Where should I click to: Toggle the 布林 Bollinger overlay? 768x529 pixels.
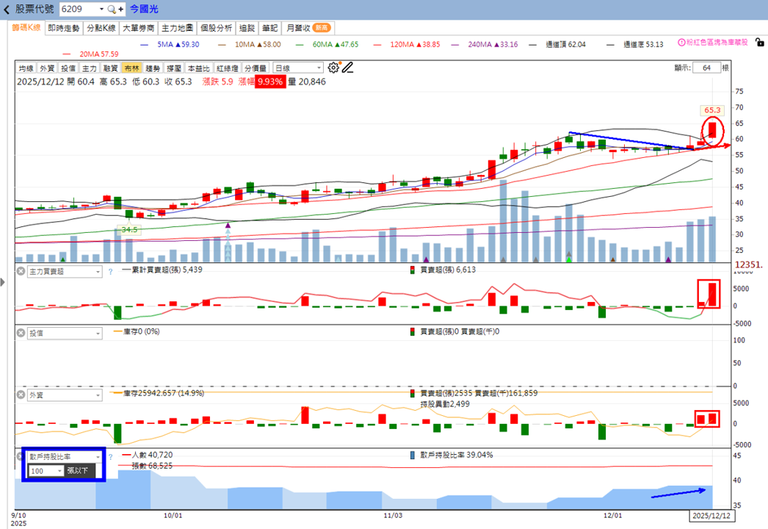(x=131, y=68)
